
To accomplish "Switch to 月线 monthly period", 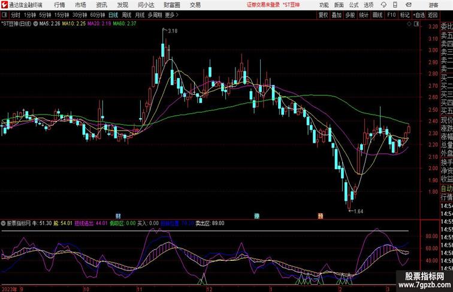I will coord(140,15).
